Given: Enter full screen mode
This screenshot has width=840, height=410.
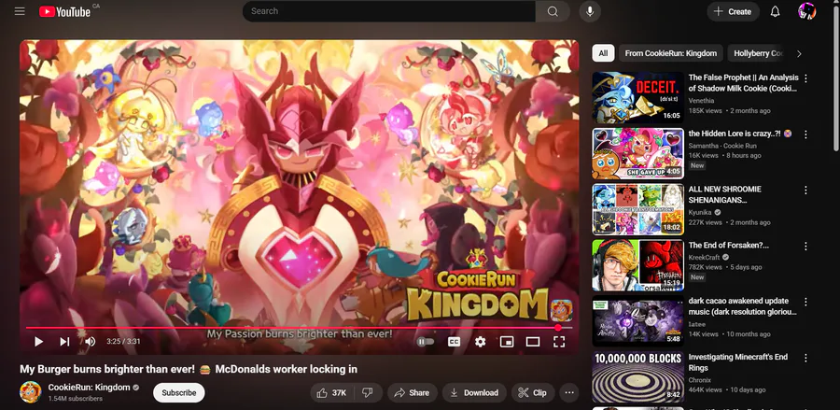Looking at the screenshot, I should click(559, 342).
